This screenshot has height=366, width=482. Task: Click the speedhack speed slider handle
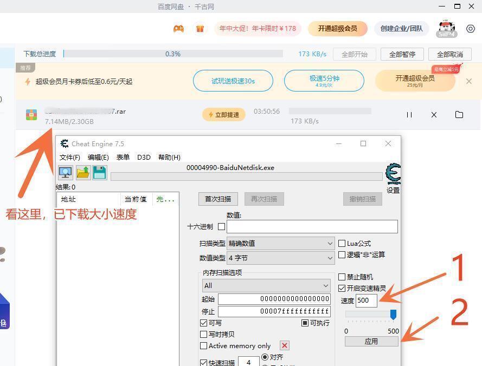pyautogui.click(x=393, y=315)
